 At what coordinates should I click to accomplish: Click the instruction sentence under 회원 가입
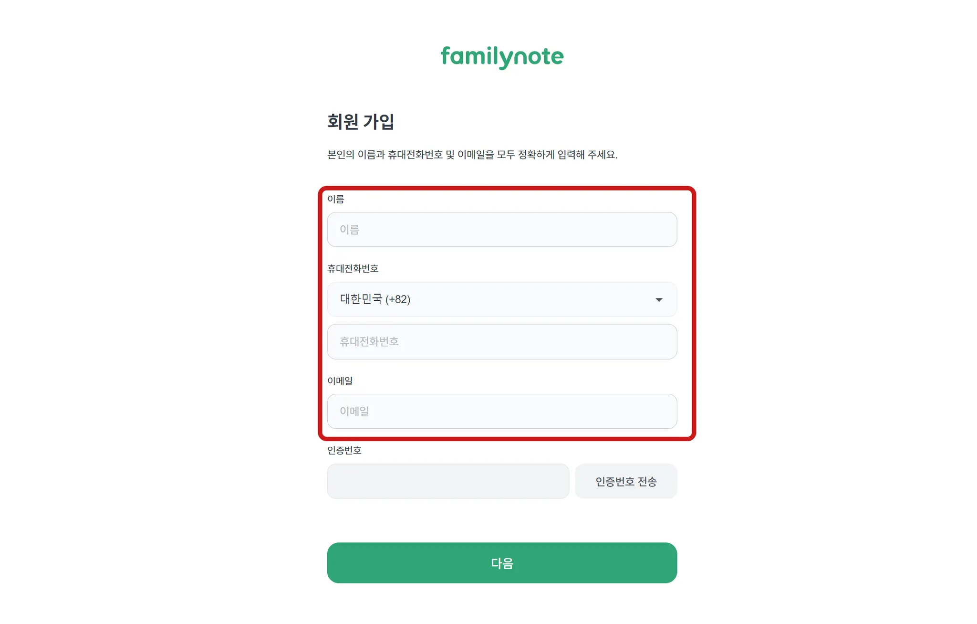point(472,155)
